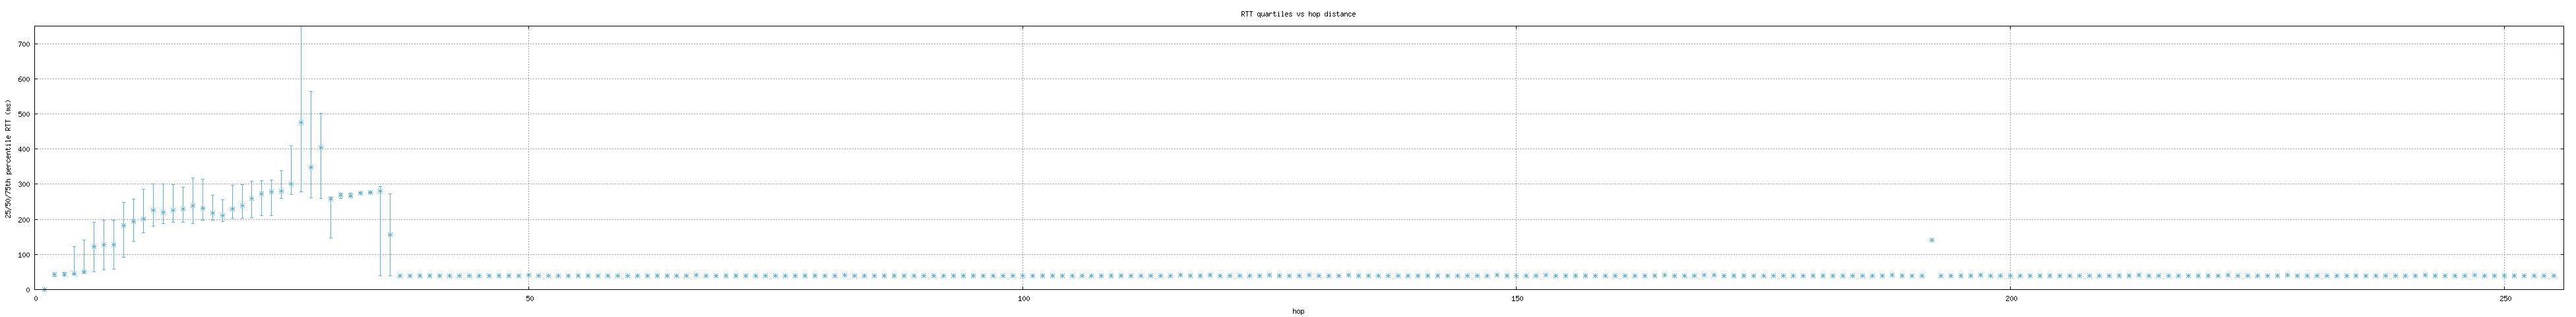This screenshot has width=2576, height=317.
Task: Click the highest median data point near 475 ms
Action: pyautogui.click(x=301, y=122)
